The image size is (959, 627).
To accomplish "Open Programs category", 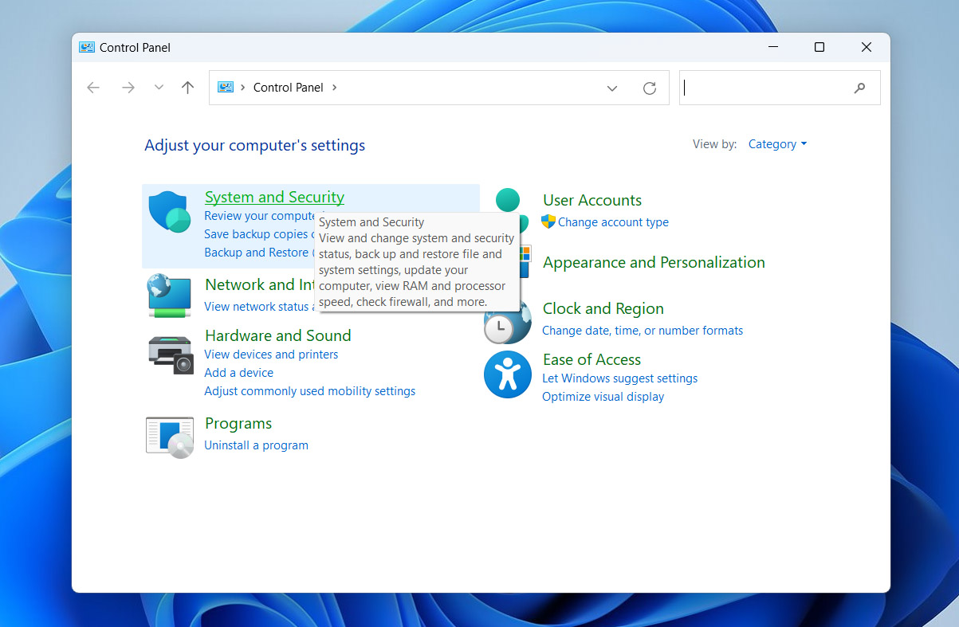I will tap(238, 423).
